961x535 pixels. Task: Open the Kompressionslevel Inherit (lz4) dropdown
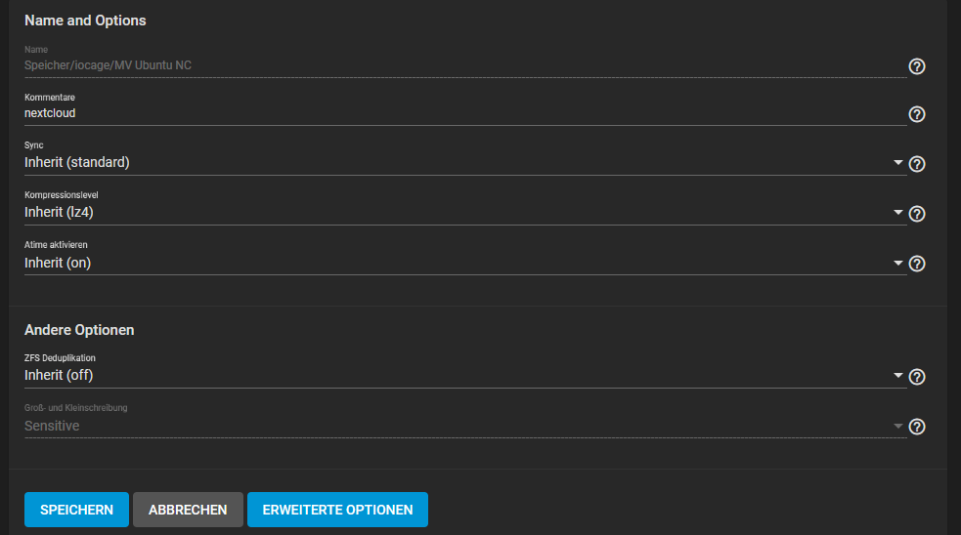point(465,213)
